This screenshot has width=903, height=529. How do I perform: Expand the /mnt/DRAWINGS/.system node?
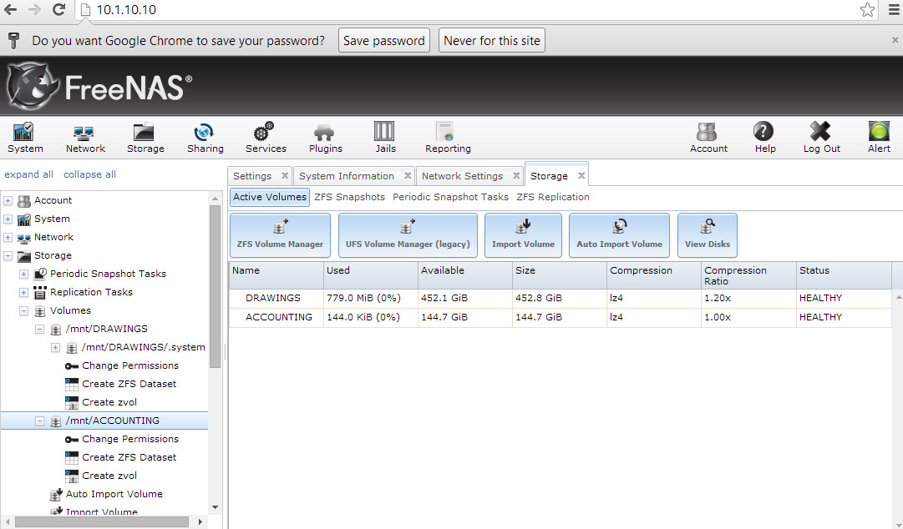pos(55,348)
